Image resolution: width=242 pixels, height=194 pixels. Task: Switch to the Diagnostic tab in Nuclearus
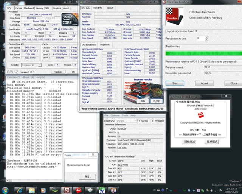(105, 44)
